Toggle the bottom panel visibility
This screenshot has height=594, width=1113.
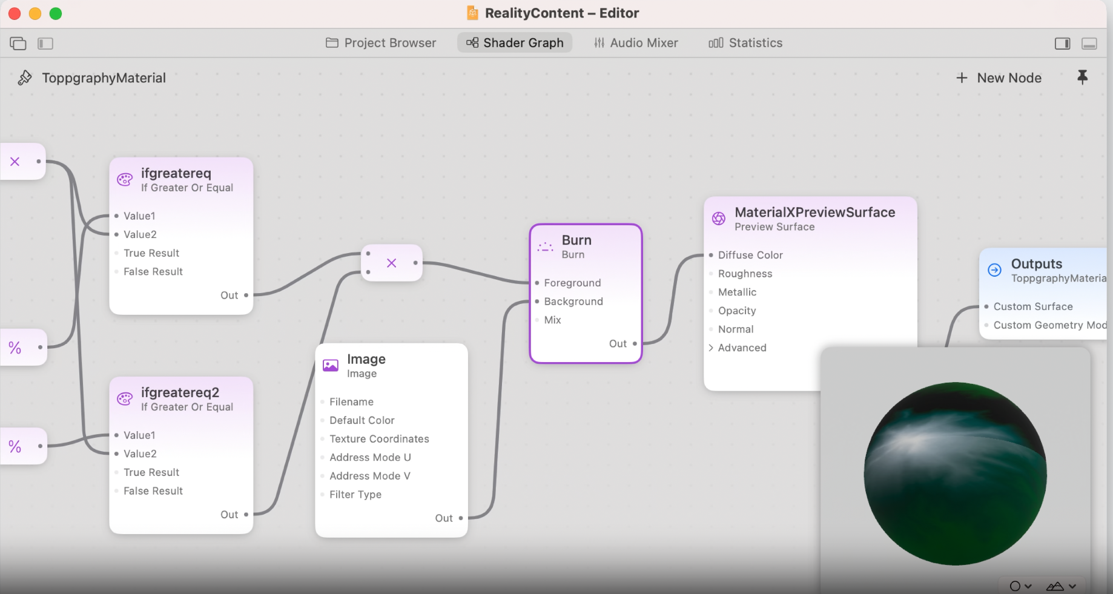click(x=1089, y=43)
